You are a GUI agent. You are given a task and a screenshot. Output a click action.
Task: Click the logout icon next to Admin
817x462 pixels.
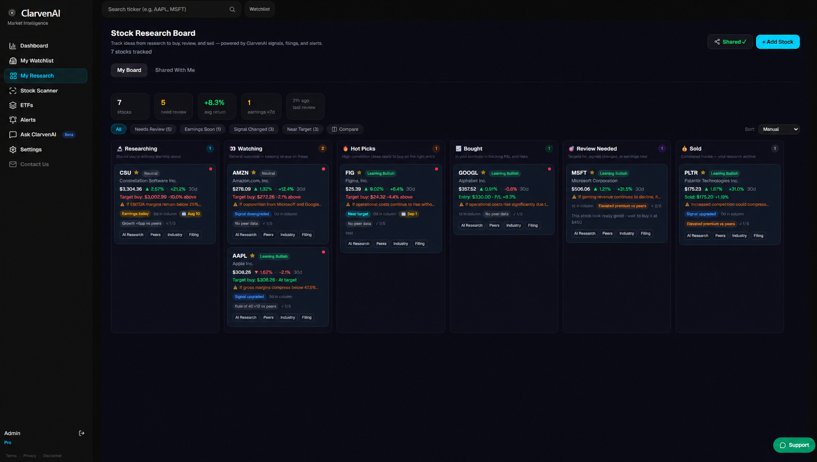click(x=82, y=433)
